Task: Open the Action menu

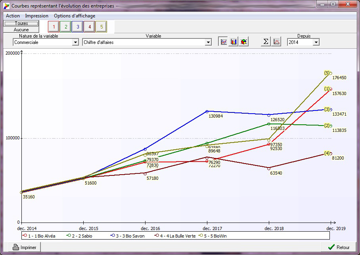Action: tap(13, 16)
